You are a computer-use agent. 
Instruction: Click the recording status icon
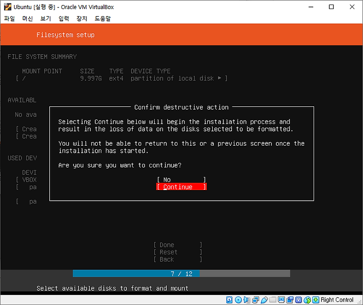pyautogui.click(x=290, y=299)
